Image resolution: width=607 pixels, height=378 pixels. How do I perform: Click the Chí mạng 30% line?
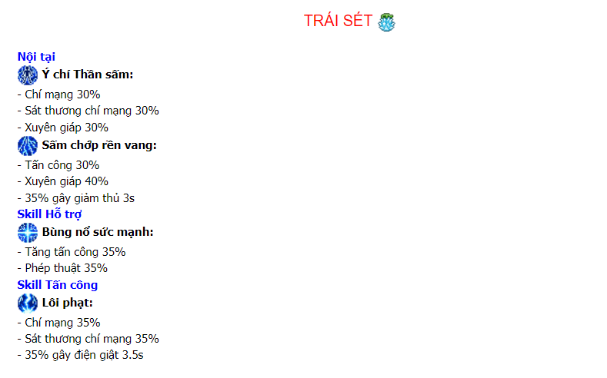(58, 94)
